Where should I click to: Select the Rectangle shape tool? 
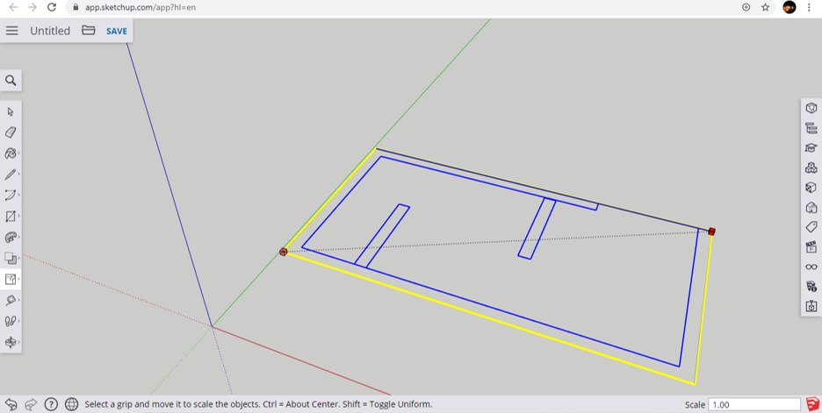[11, 217]
